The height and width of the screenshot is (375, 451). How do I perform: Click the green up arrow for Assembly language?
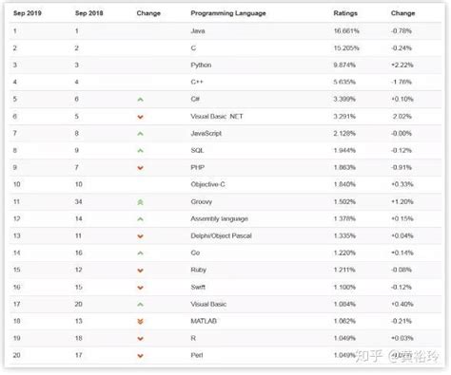(x=140, y=219)
